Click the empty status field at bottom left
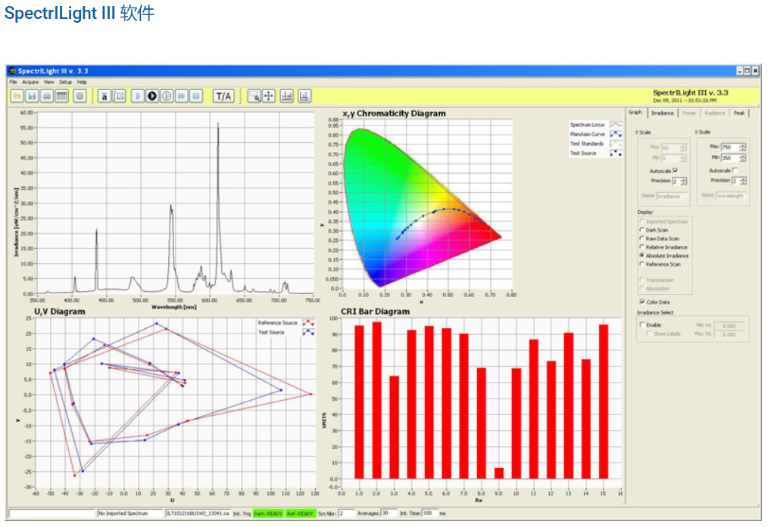774x527 pixels. tap(51, 513)
